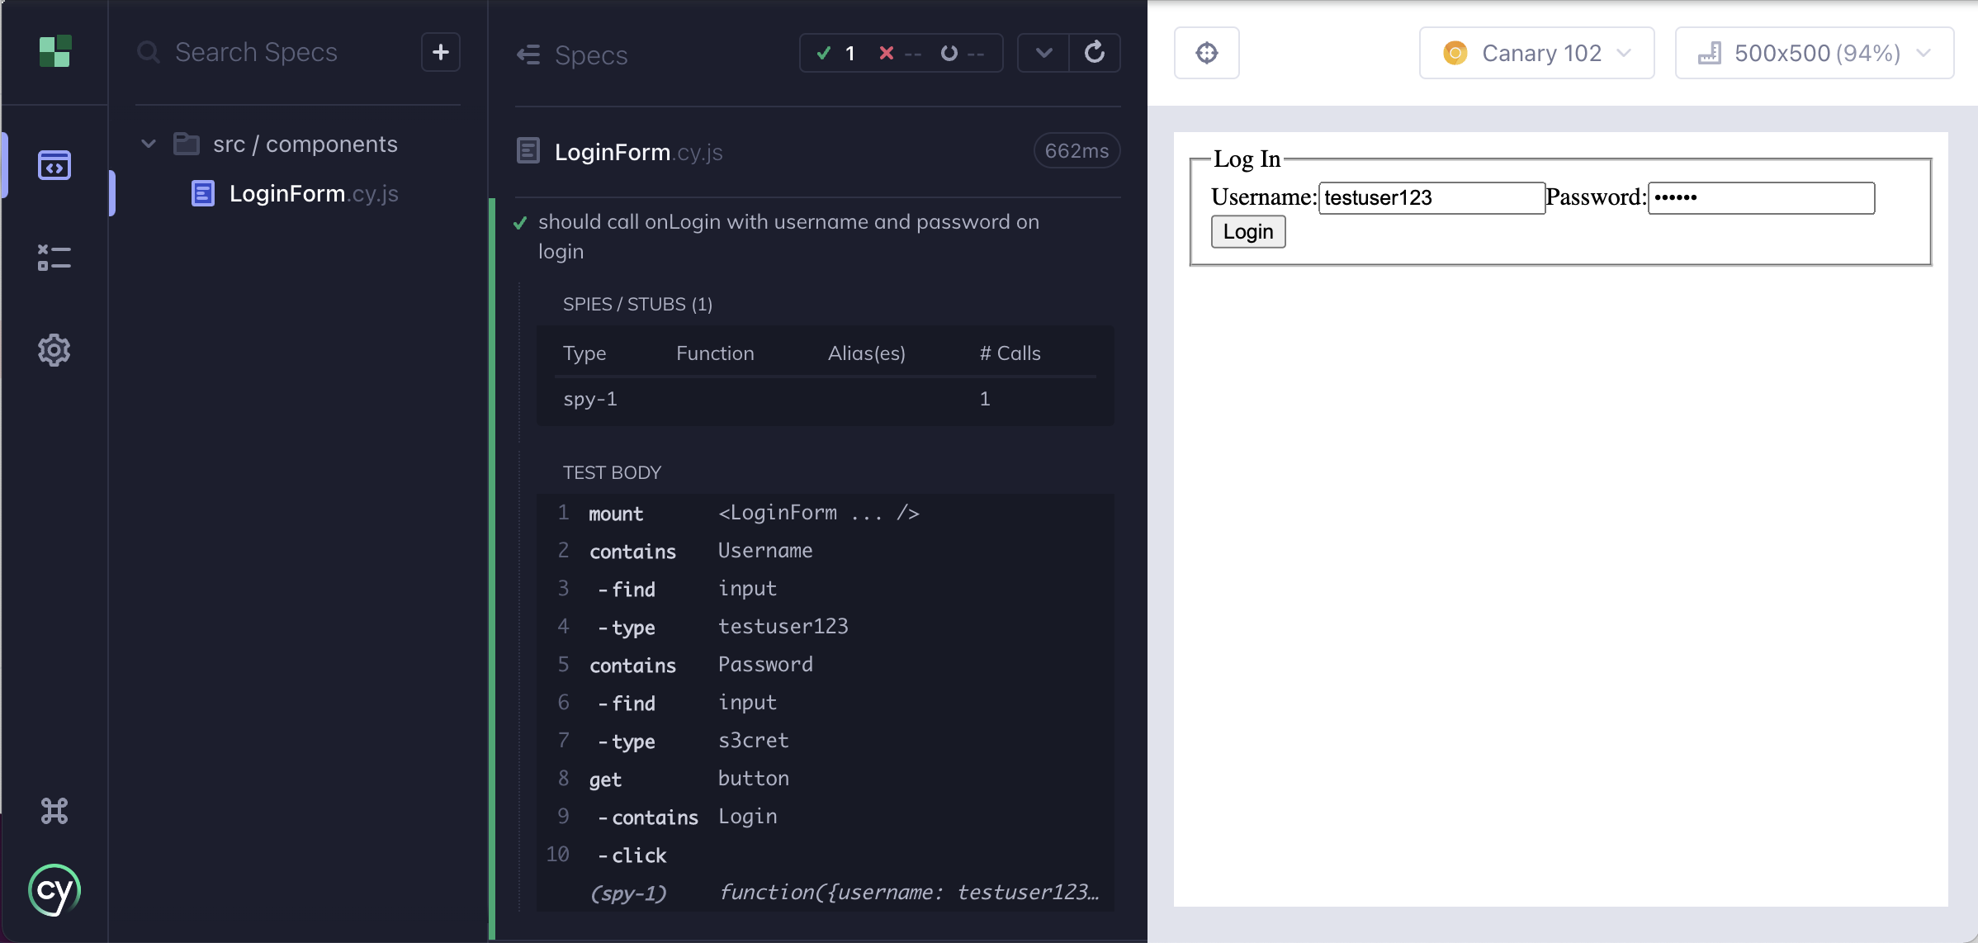The image size is (1978, 943).
Task: Click the Login button in preview
Action: click(1248, 232)
